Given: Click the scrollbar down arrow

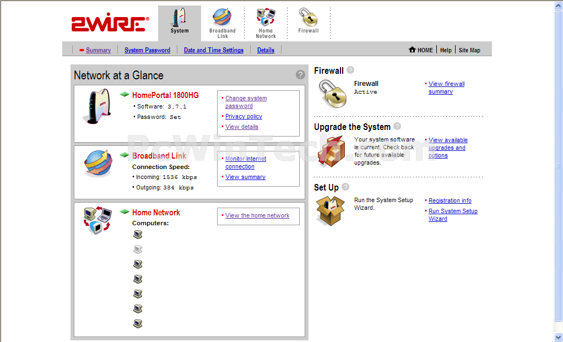Looking at the screenshot, I should click(x=559, y=338).
